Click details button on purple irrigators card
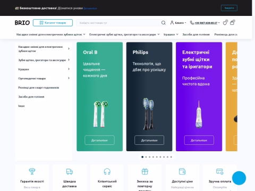This screenshot has height=191, width=255. [199, 140]
